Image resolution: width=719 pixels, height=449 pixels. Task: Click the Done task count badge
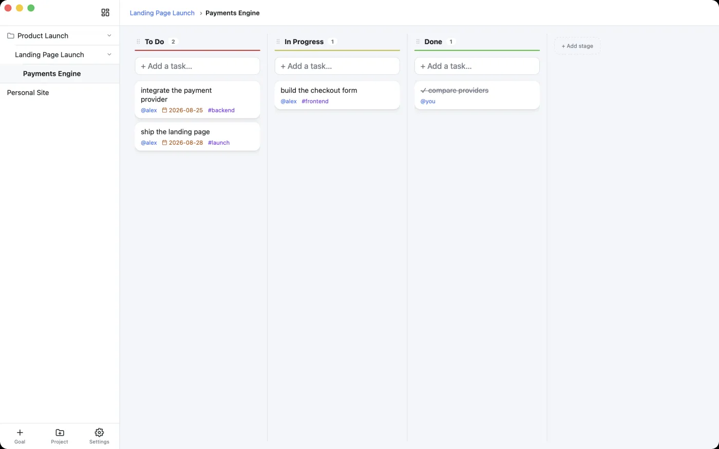coord(451,42)
